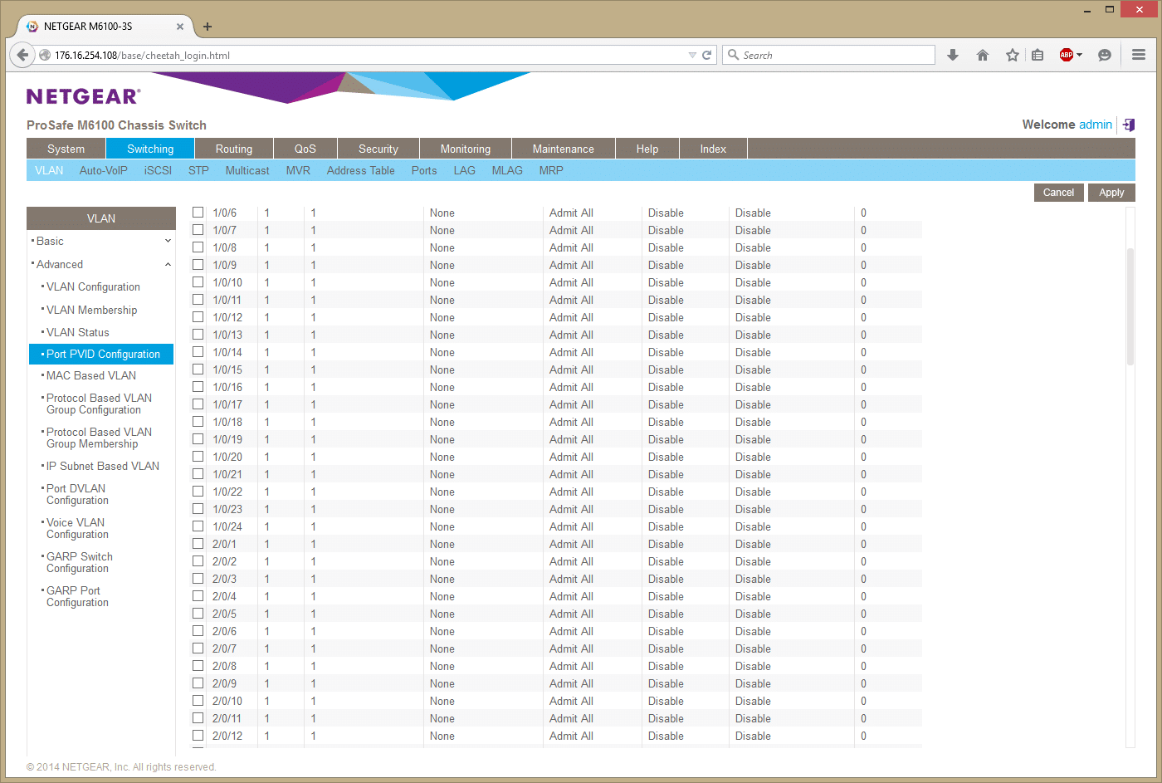Screen dimensions: 1162x783
Task: Open VLAN Configuration in sidebar
Action: pos(93,286)
